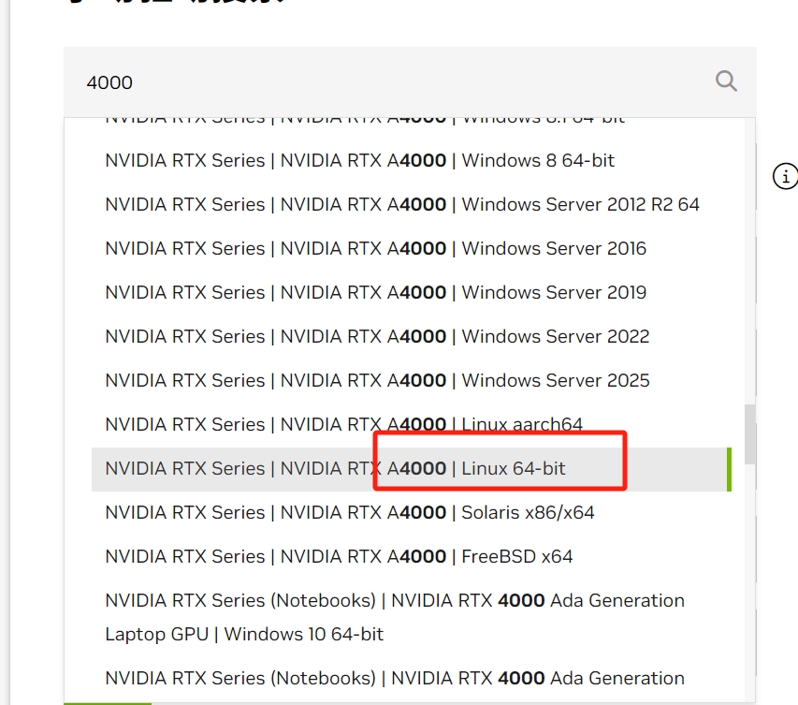
Task: Click the magnifying glass search icon
Action: pyautogui.click(x=726, y=81)
